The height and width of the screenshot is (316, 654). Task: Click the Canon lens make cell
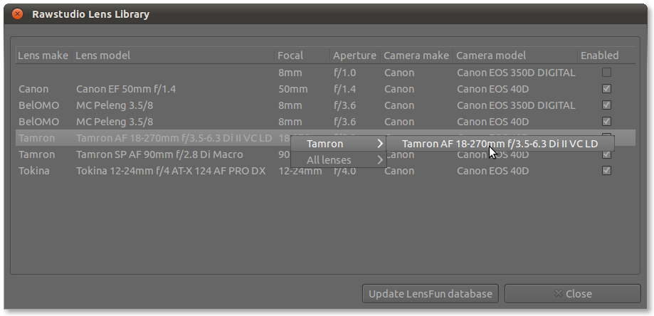click(33, 89)
